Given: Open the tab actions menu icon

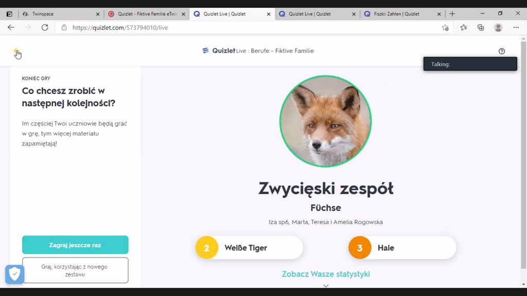Looking at the screenshot, I should click(x=9, y=14).
